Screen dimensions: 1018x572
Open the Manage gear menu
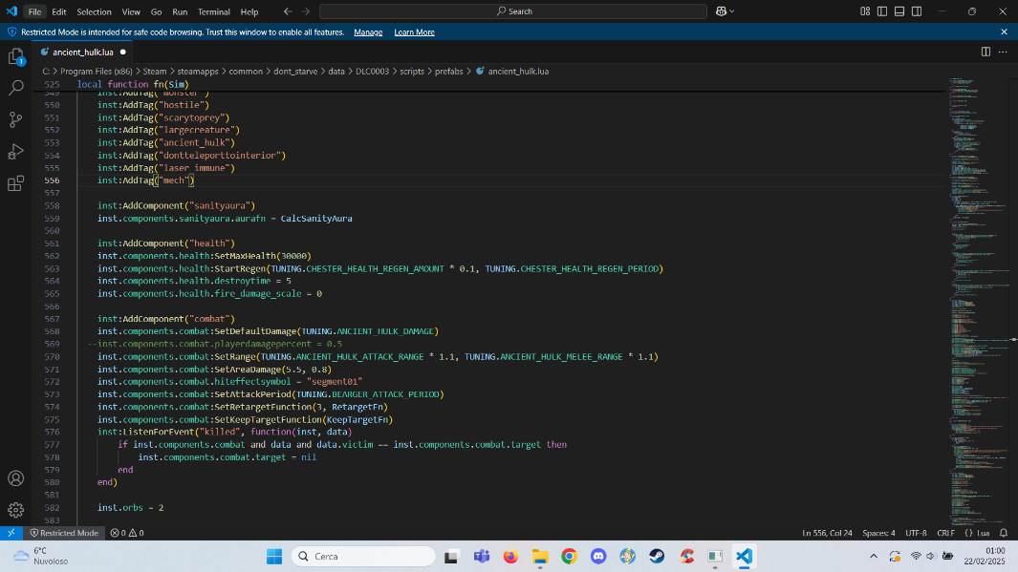[15, 510]
